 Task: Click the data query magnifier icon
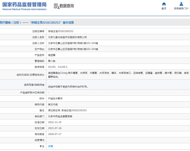coord(57,6)
